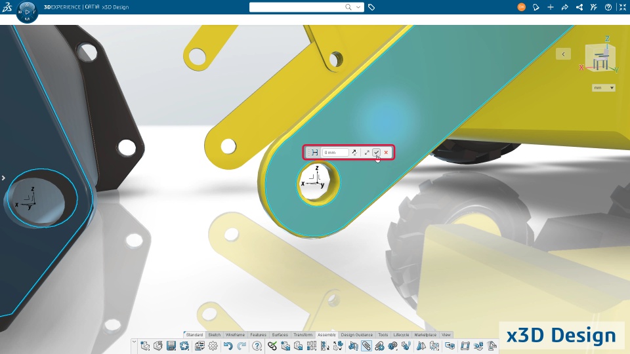The image size is (630, 354).
Task: Click the view orientation cube with chair
Action: 600,58
